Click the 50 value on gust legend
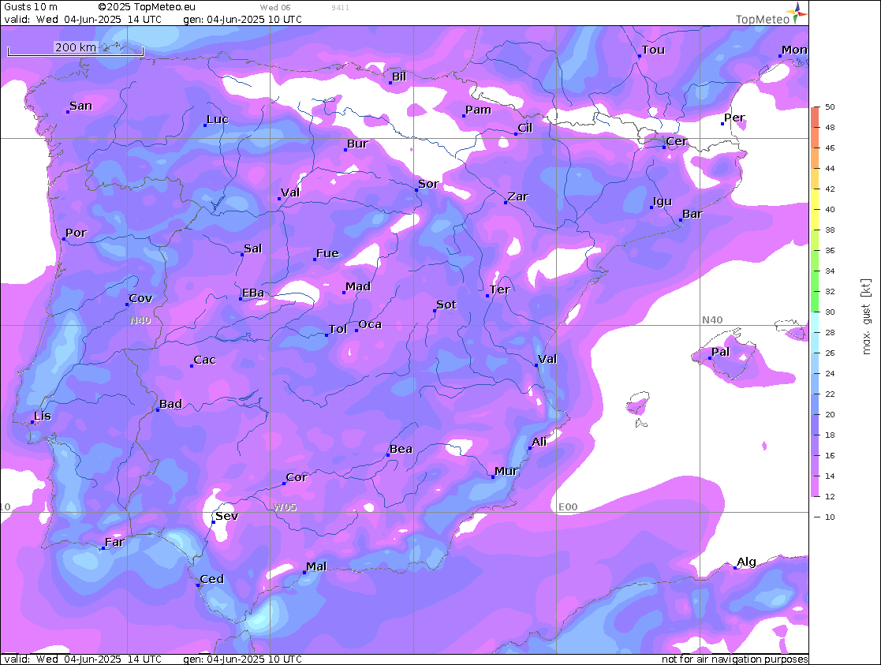This screenshot has height=665, width=881. click(x=830, y=106)
